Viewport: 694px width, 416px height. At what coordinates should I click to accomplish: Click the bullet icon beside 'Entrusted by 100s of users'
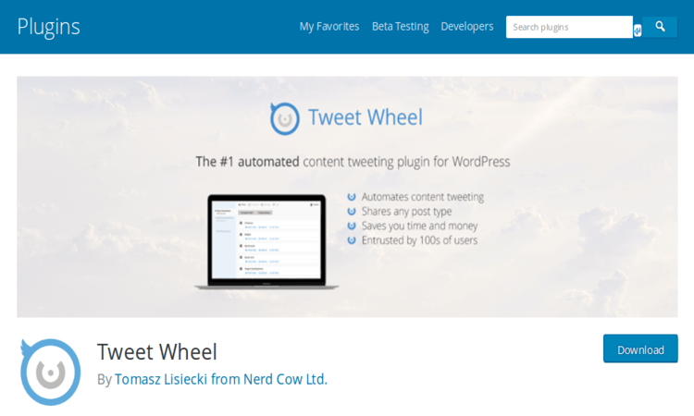click(x=352, y=240)
